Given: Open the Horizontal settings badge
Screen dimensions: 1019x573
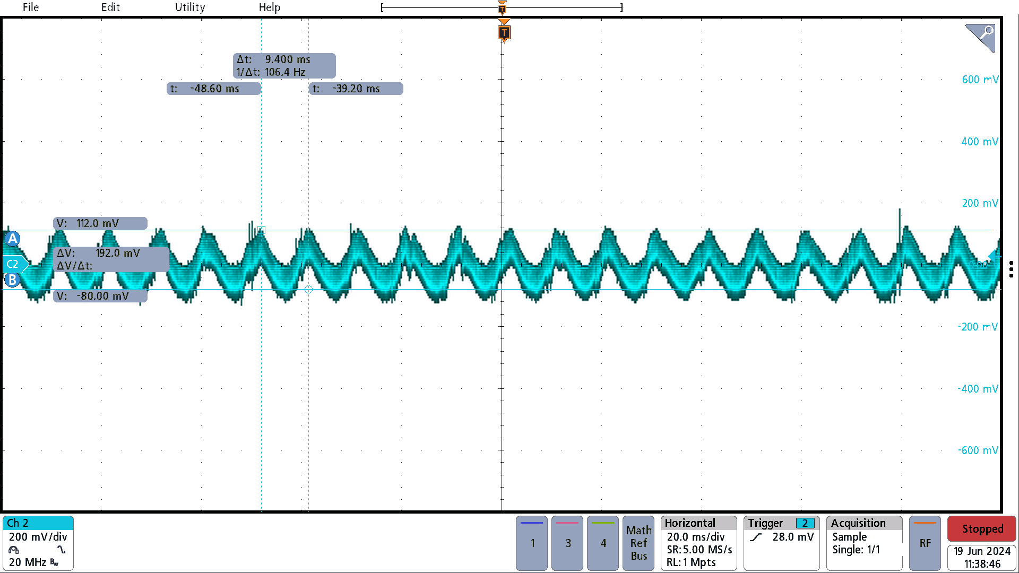Looking at the screenshot, I should [x=699, y=543].
